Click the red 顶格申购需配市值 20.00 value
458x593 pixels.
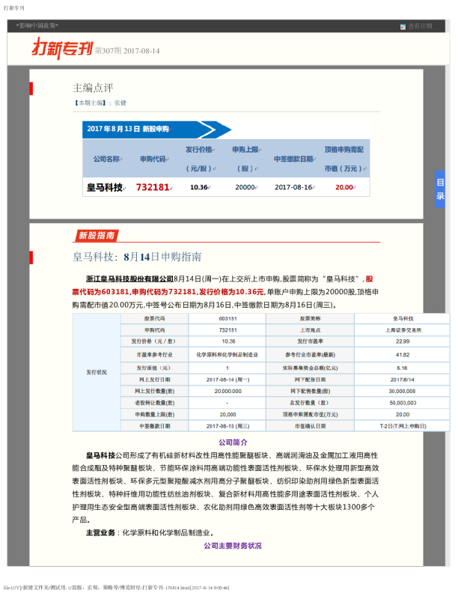pos(344,187)
